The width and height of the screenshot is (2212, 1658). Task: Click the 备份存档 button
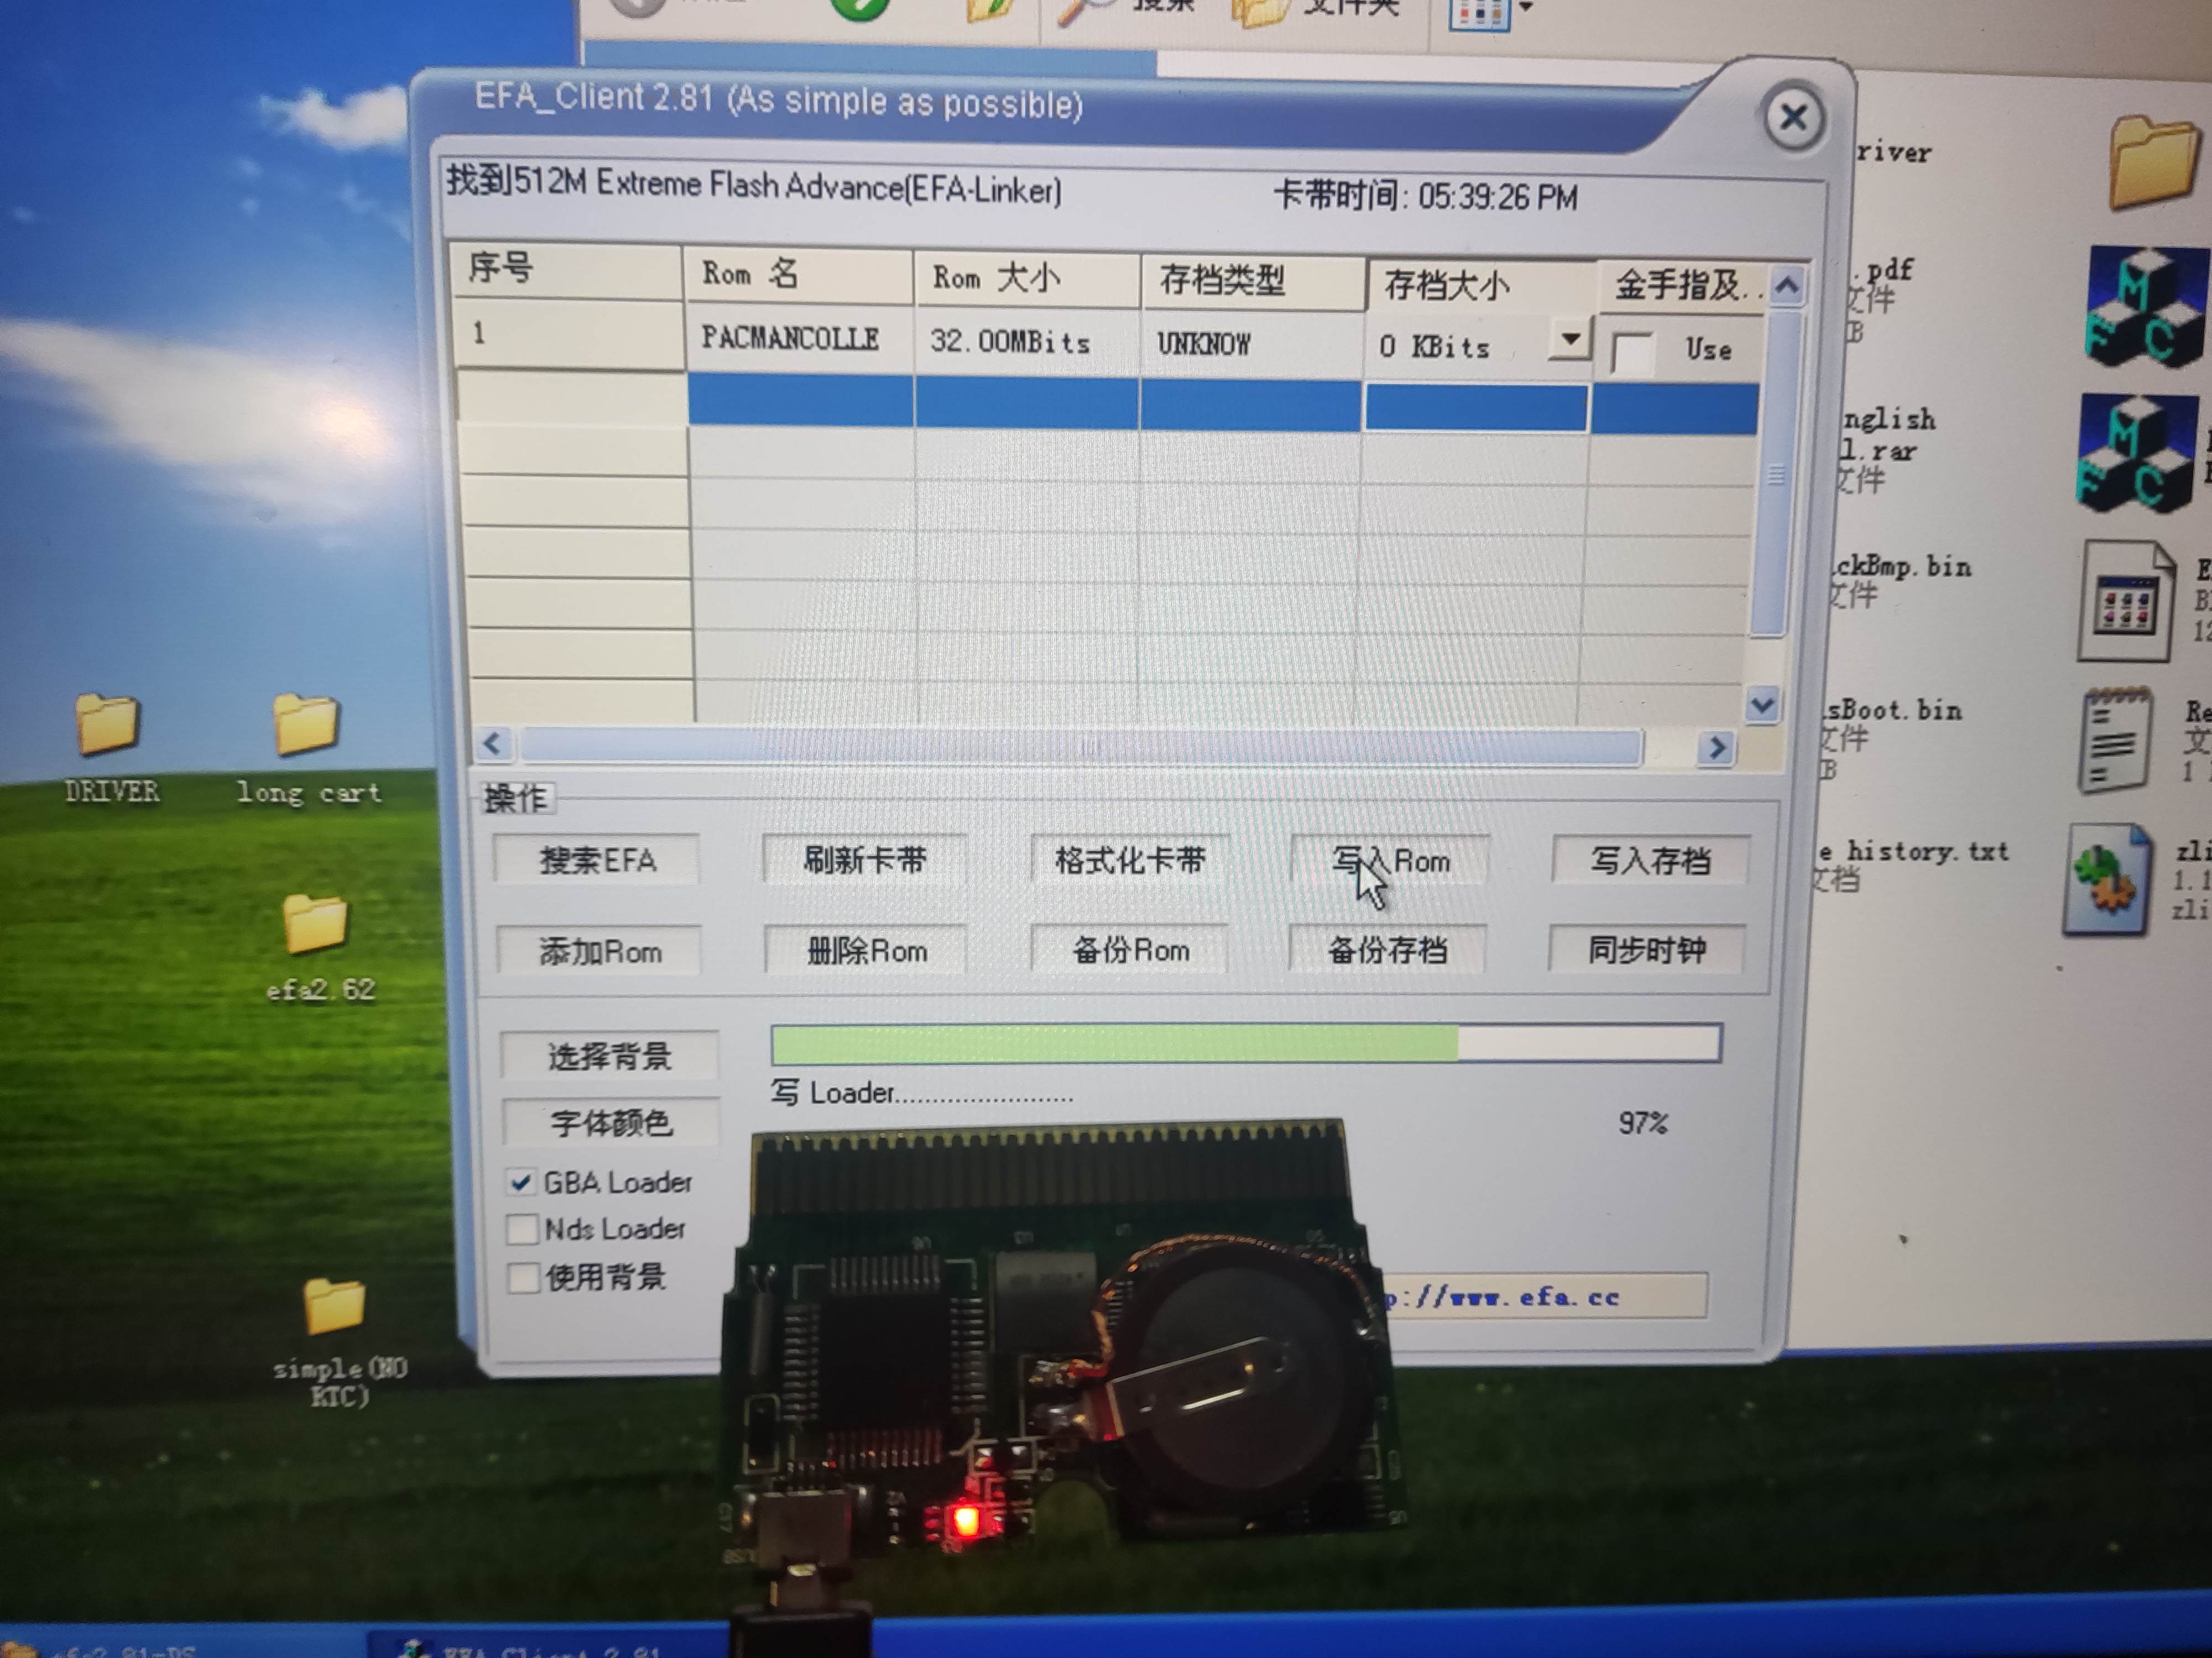1387,949
